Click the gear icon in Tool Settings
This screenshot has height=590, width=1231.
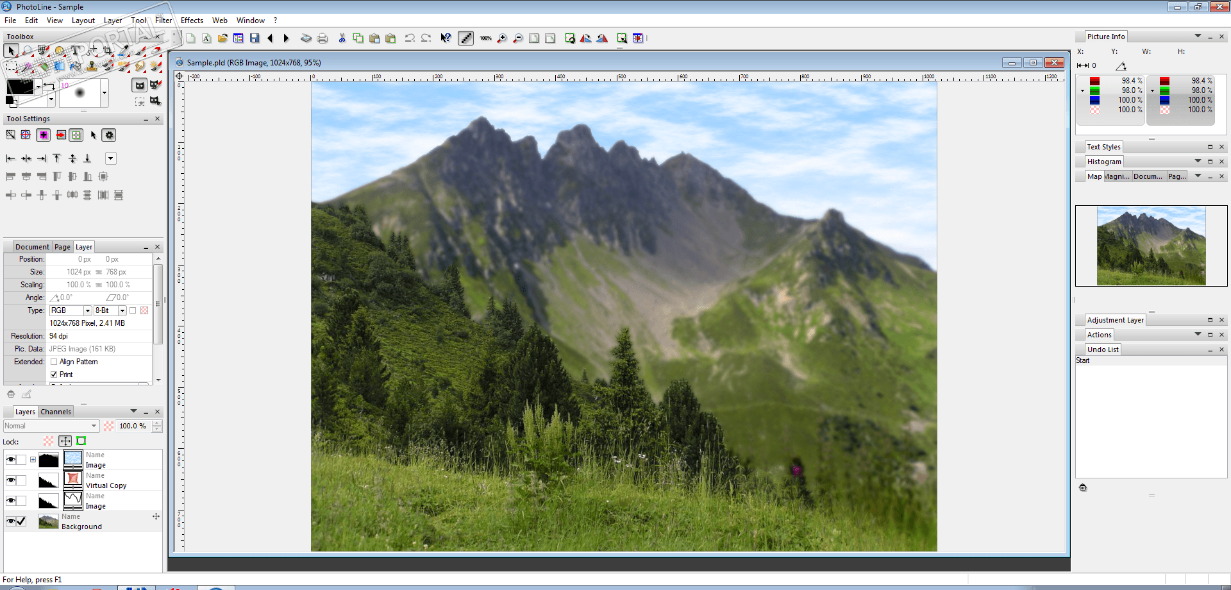[x=110, y=135]
